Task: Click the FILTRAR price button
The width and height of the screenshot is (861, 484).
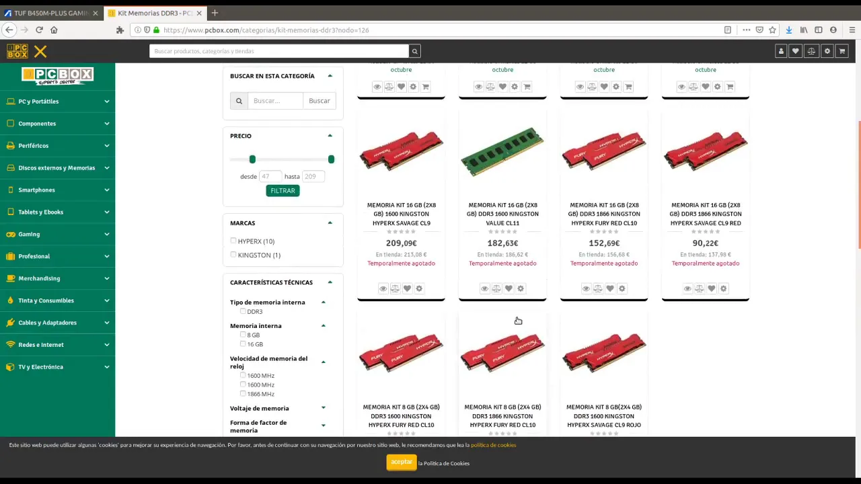Action: pos(283,190)
